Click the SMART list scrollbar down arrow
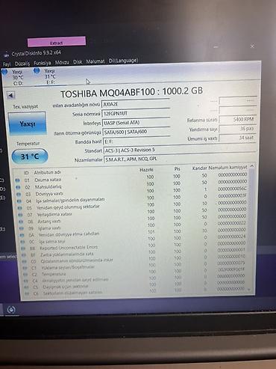Screen dimensions: 276x369 [x=250, y=290]
